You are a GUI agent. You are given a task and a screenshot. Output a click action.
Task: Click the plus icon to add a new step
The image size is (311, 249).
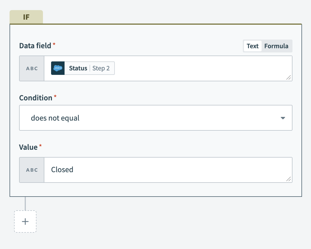(x=25, y=222)
